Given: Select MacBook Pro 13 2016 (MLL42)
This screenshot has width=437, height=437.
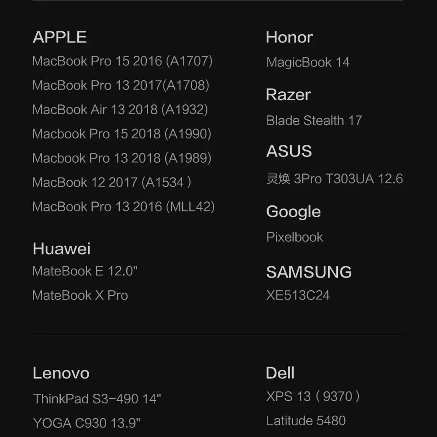Looking at the screenshot, I should pyautogui.click(x=123, y=206).
